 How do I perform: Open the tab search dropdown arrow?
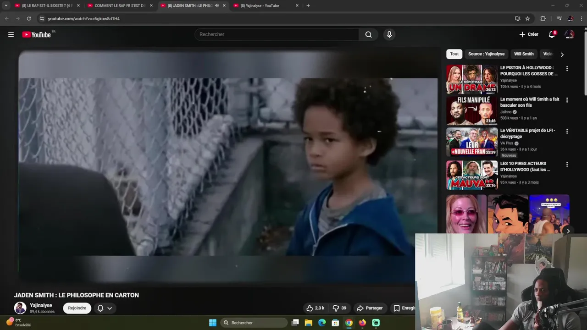tap(6, 5)
